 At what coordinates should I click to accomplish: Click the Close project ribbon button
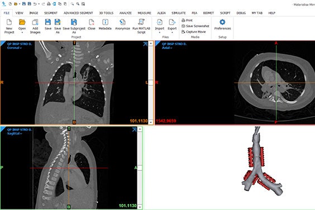coord(92,25)
